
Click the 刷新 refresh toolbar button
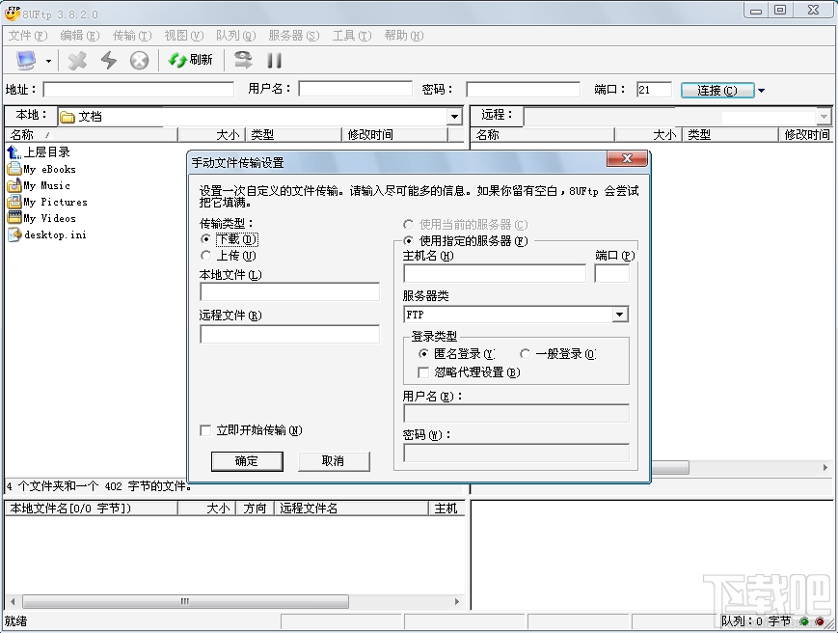[x=191, y=60]
